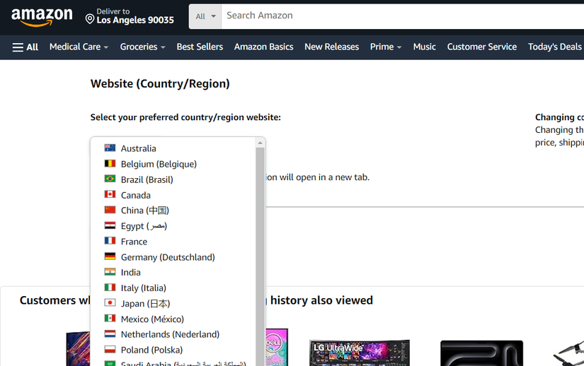Viewport: 584px width, 366px height.
Task: Open the Music section
Action: coord(424,47)
